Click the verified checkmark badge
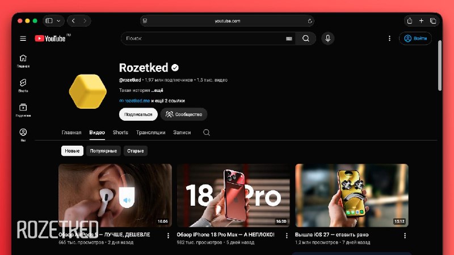This screenshot has height=255, width=454. (175, 67)
